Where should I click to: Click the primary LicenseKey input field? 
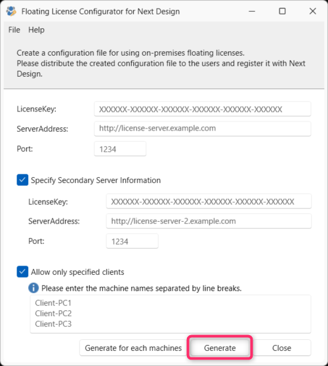point(203,109)
